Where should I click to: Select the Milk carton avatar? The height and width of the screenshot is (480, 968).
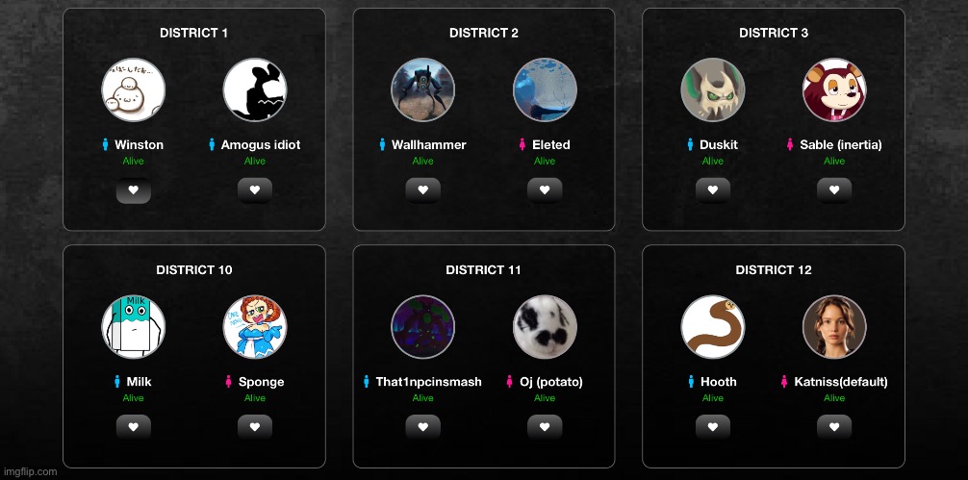(x=134, y=327)
